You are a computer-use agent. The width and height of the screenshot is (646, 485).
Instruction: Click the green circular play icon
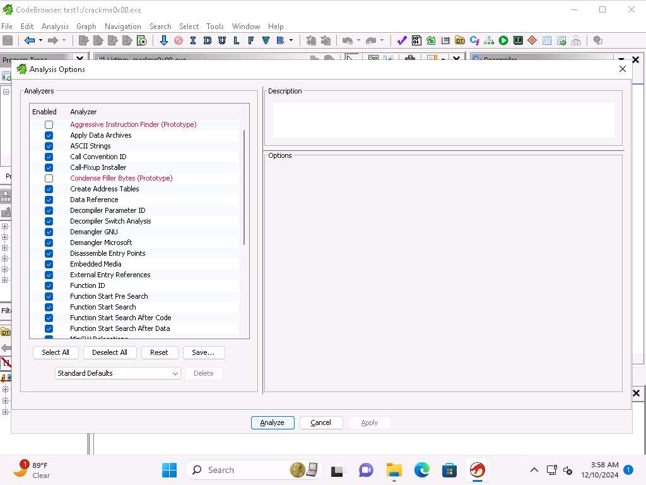(x=503, y=40)
